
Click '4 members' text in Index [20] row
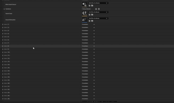[85, 83]
